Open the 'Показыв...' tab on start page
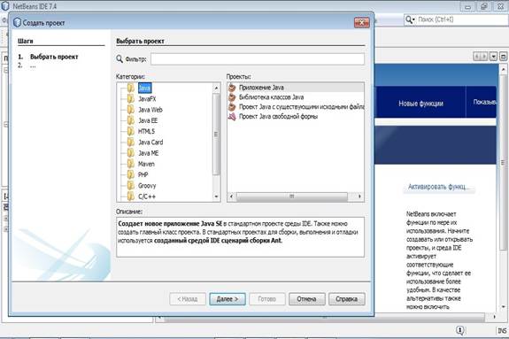Viewport: 509px width, 339px height. coord(482,102)
